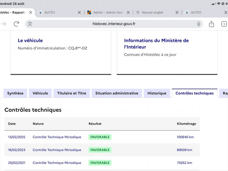Click the date 20/02/2021
Screen dimensions: 228x171
point(17,163)
